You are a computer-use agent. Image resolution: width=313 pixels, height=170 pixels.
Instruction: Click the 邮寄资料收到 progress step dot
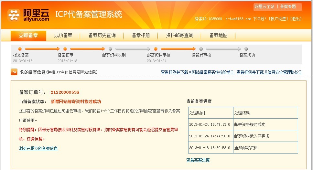point(110,49)
